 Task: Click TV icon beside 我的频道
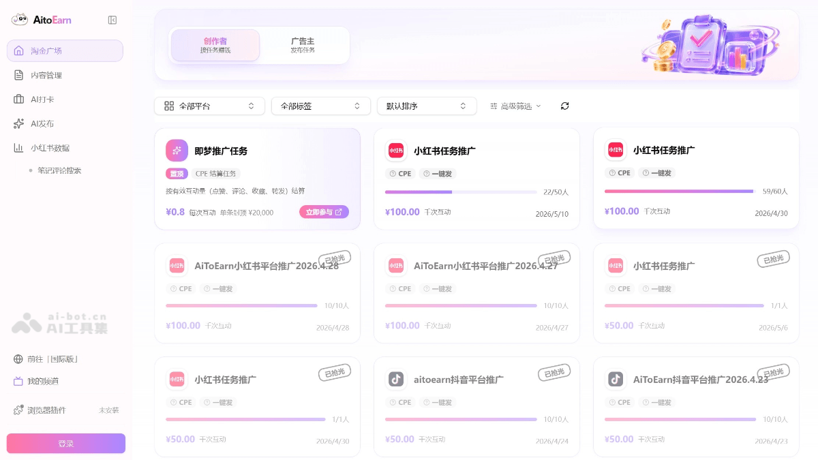(18, 381)
